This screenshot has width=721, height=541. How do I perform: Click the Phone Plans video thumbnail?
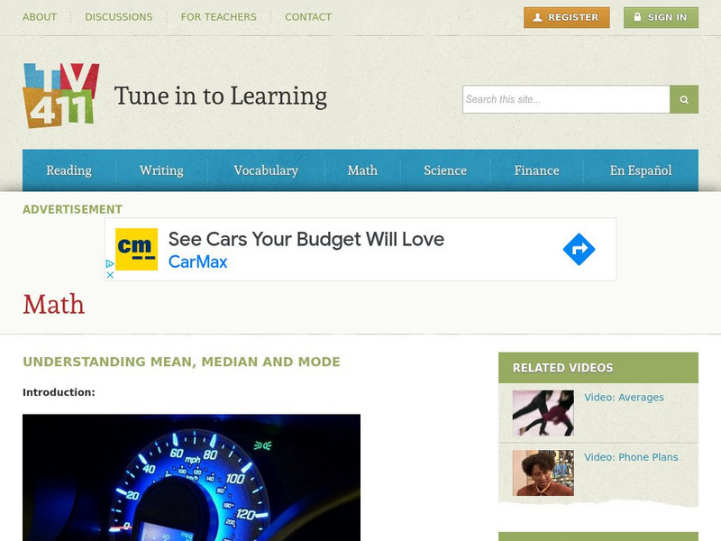click(543, 472)
